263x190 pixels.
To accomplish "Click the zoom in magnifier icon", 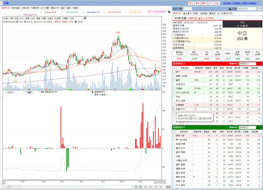I will tap(140, 187).
